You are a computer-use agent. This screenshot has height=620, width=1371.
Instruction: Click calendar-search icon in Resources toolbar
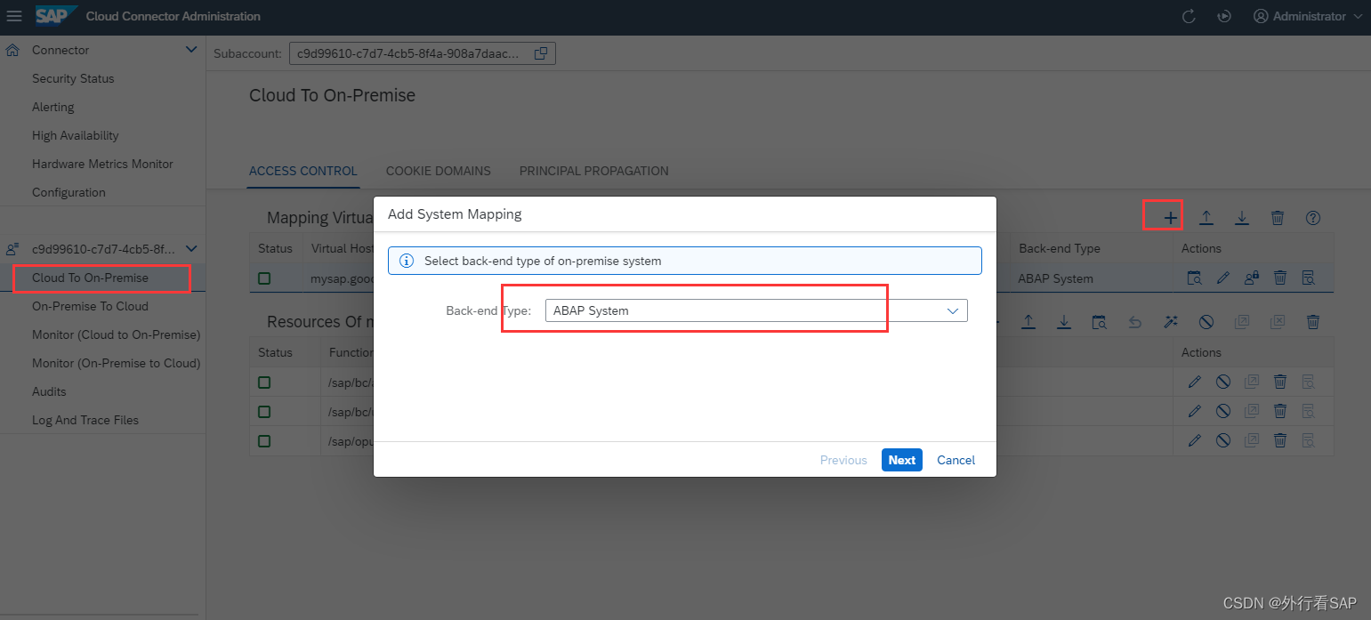[1100, 322]
